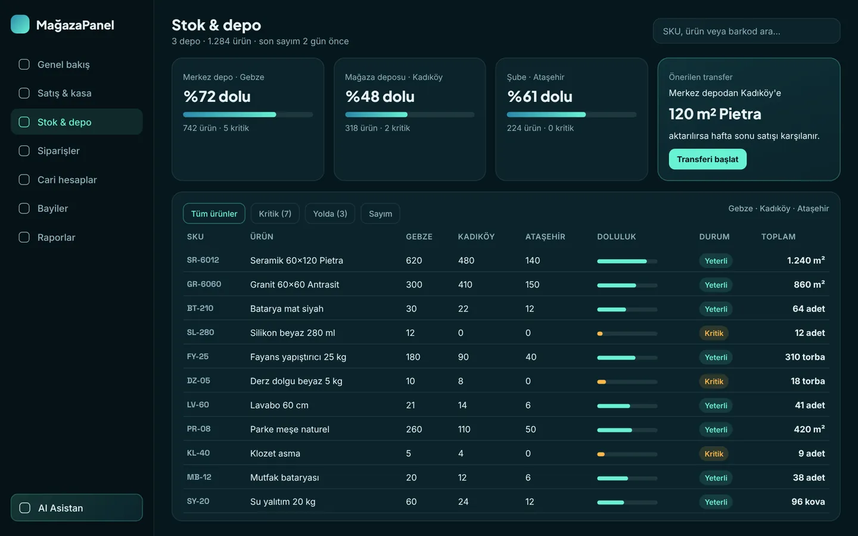Click the Şube Ataşehir fill bar
Viewport: 858px width, 536px height.
(572, 114)
